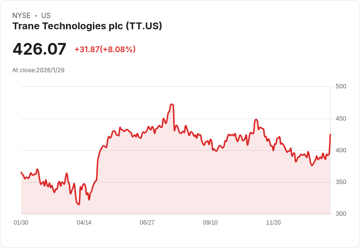Click the 426.07 closing price
360x248 pixels.
[39, 49]
